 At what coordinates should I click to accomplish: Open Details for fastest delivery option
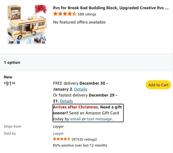[66, 101]
